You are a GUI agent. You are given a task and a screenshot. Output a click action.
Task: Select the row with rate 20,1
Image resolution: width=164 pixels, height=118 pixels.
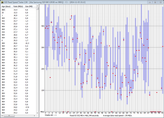click(x=18, y=18)
